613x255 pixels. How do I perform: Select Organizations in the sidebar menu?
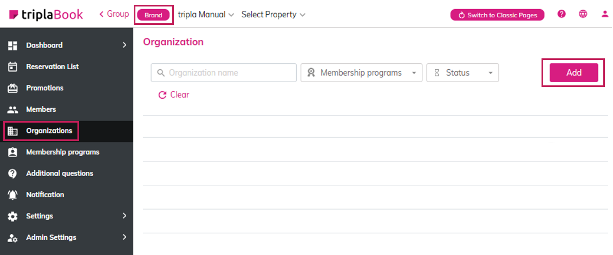[x=49, y=131]
